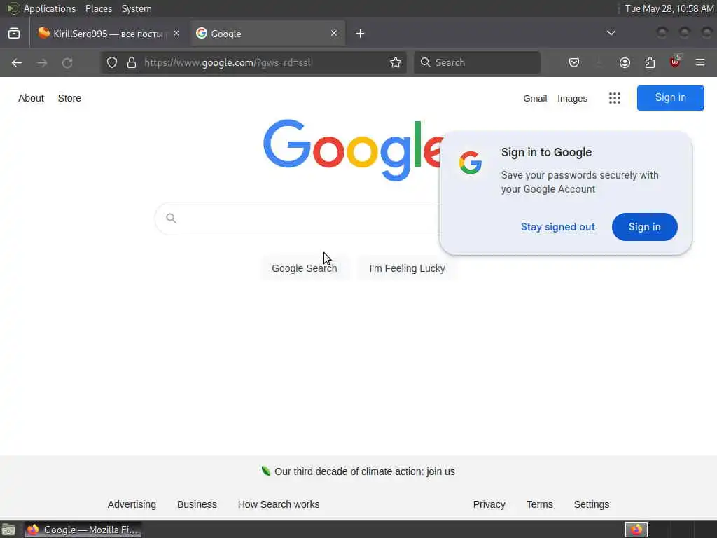Go back with the browser back arrow
Viewport: 717px width, 538px height.
(17, 62)
